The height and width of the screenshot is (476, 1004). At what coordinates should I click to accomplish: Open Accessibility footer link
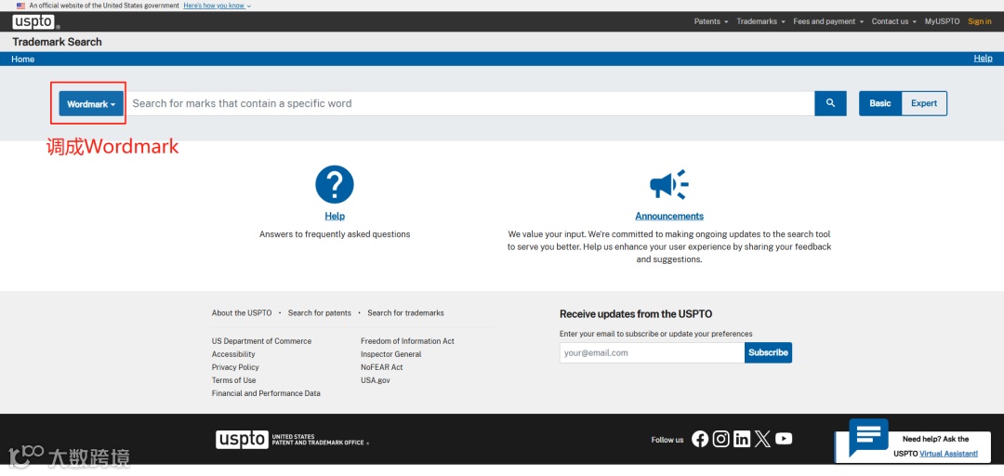pyautogui.click(x=233, y=353)
